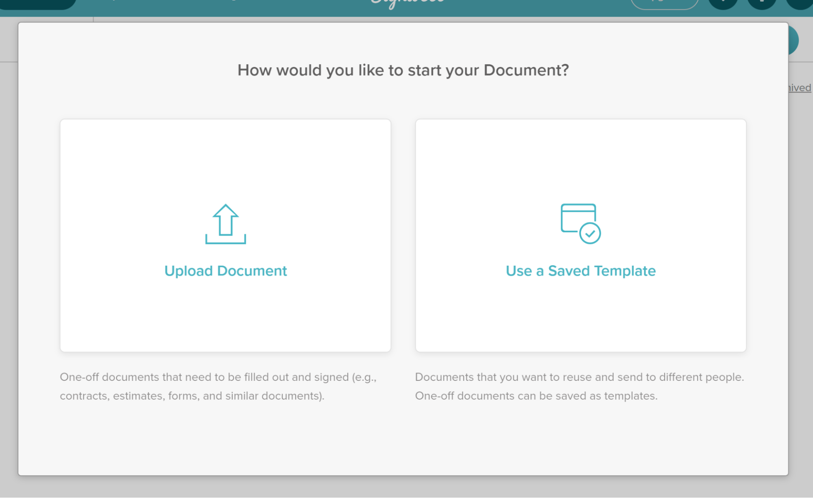
Task: Select the Upload Document option
Action: [x=225, y=271]
